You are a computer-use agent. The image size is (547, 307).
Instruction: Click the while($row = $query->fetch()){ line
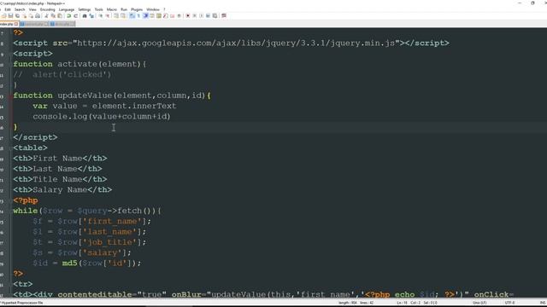point(87,211)
